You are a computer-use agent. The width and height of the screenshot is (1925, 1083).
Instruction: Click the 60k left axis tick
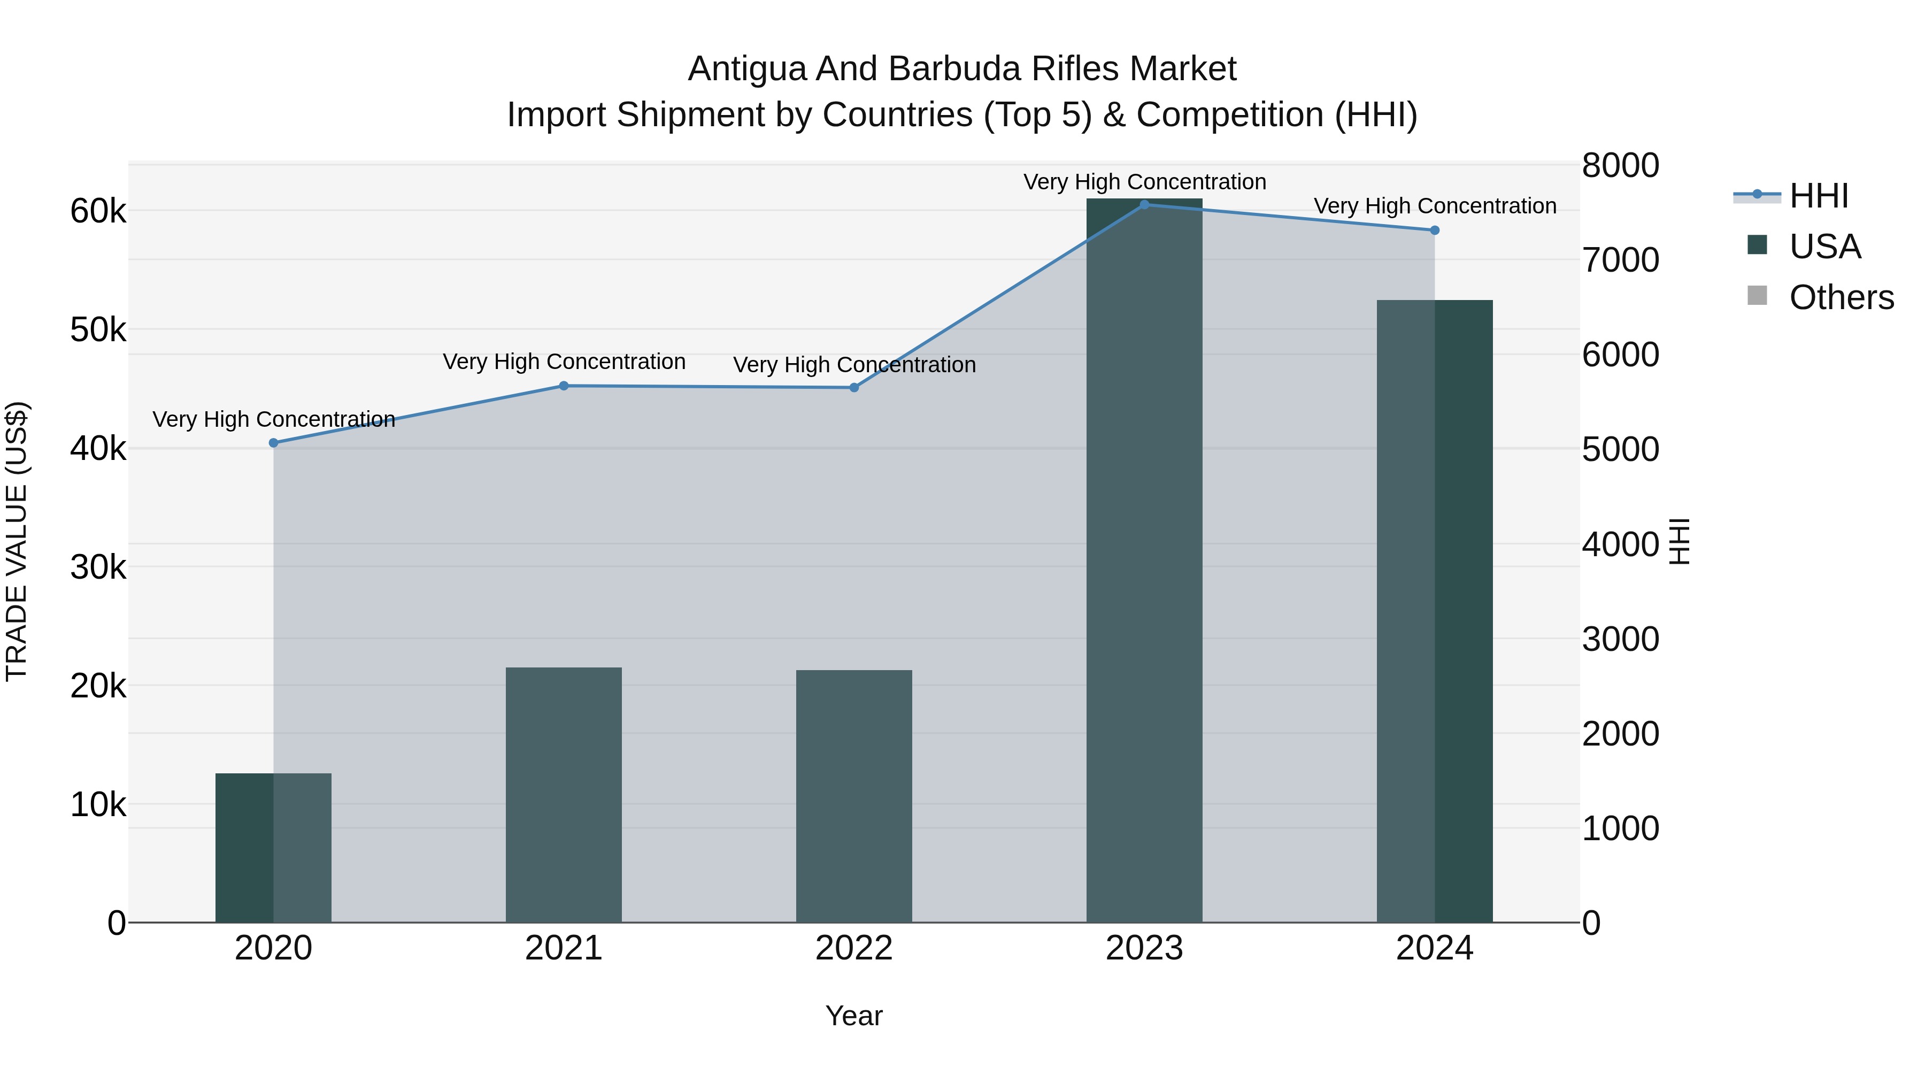98,211
